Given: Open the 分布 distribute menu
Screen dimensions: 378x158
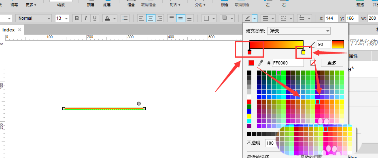Looking at the screenshot, I should (200, 5).
